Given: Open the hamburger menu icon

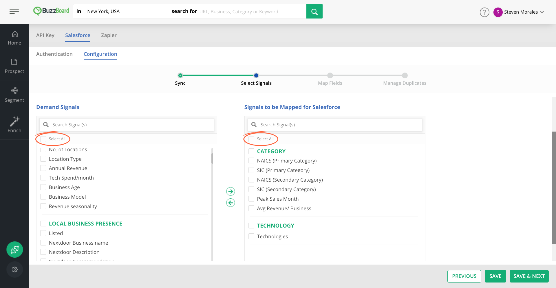Looking at the screenshot, I should click(14, 11).
